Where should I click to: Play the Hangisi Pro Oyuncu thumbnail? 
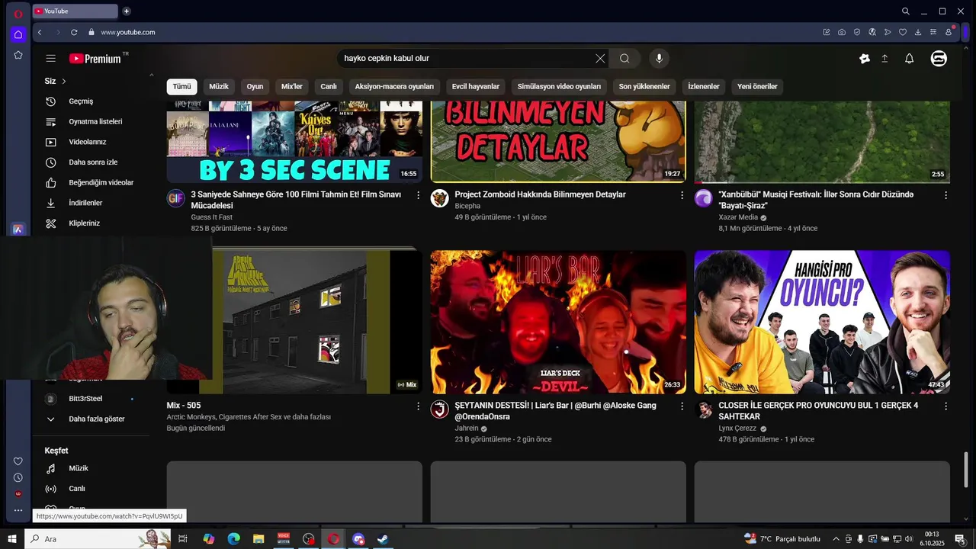tap(822, 322)
